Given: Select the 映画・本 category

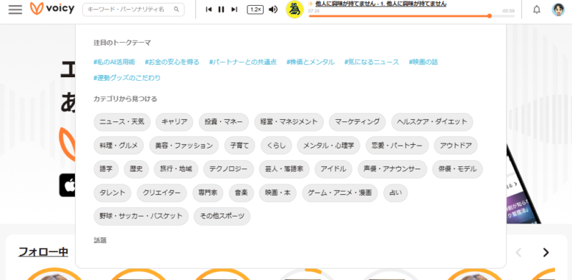Looking at the screenshot, I should point(278,193).
